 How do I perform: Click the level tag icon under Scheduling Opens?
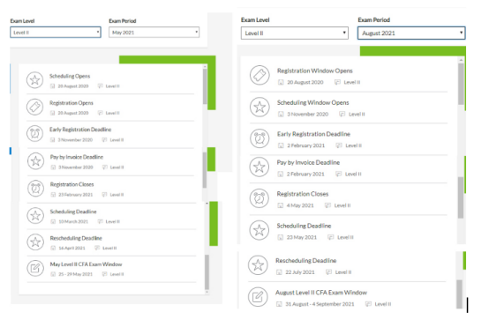click(100, 86)
